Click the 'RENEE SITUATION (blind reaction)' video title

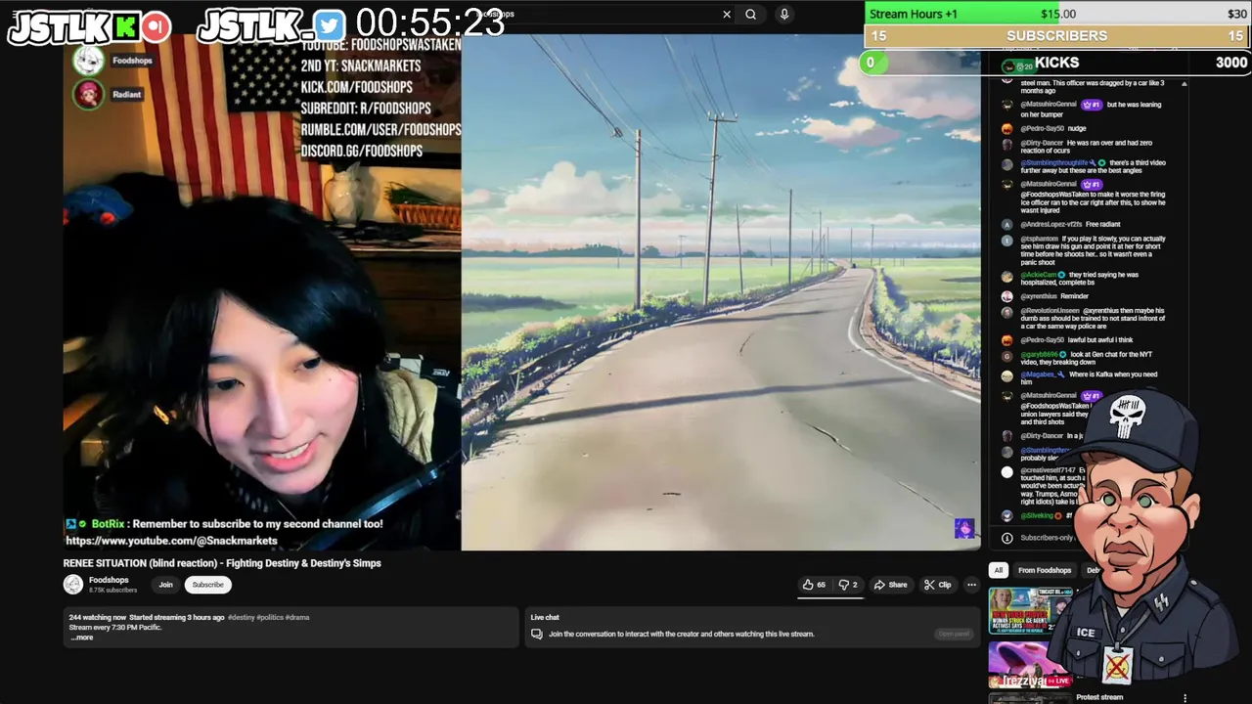click(x=222, y=563)
